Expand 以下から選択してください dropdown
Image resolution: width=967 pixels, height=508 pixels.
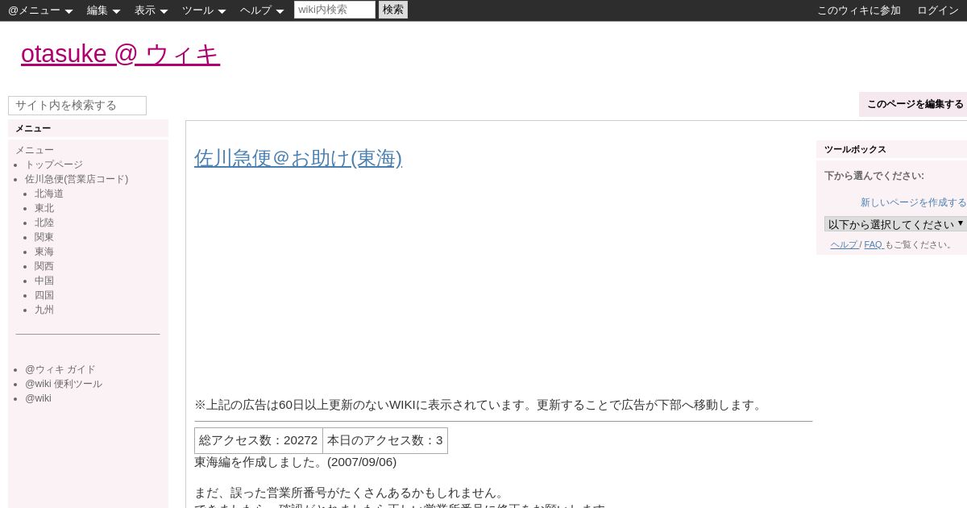tap(895, 224)
